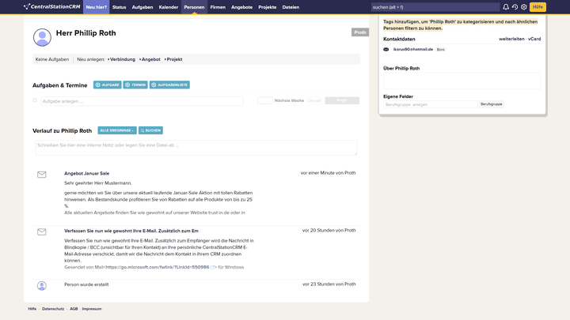Click the notification bell icon
Image resolution: width=570 pixels, height=320 pixels.
pos(506,7)
